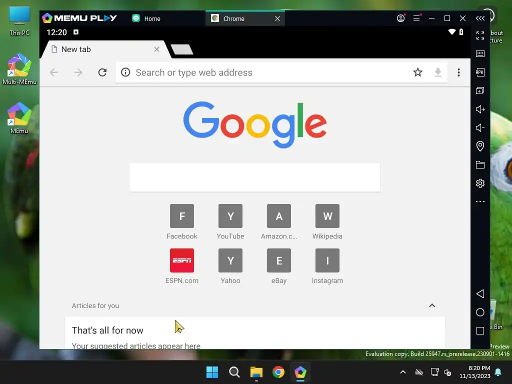Bookmark this page with the star icon
Screen dimensions: 512x384
pyautogui.click(x=417, y=72)
